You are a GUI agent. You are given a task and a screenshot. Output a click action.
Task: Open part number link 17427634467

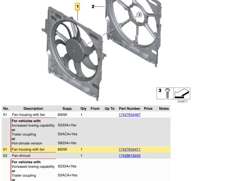click(x=130, y=115)
